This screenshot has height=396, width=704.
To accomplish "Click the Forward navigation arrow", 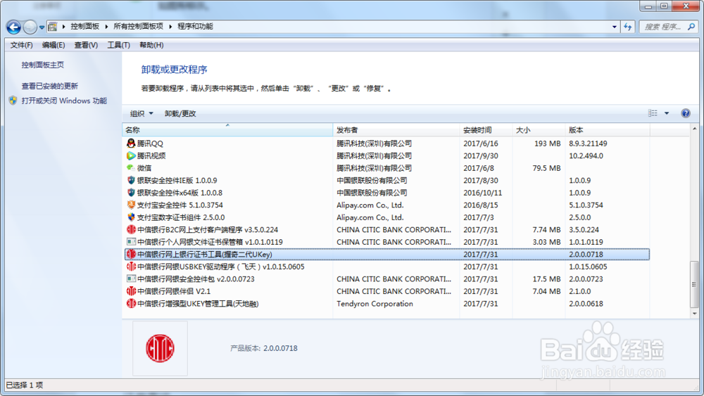I will [30, 27].
